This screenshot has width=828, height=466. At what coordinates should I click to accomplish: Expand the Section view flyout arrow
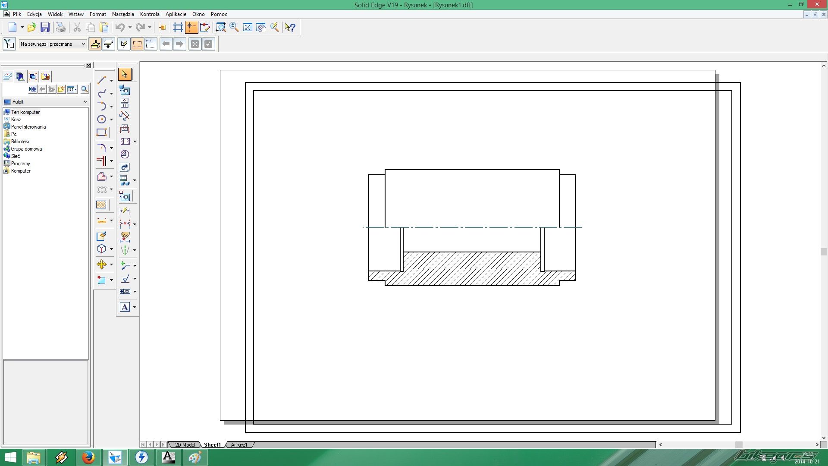click(135, 142)
